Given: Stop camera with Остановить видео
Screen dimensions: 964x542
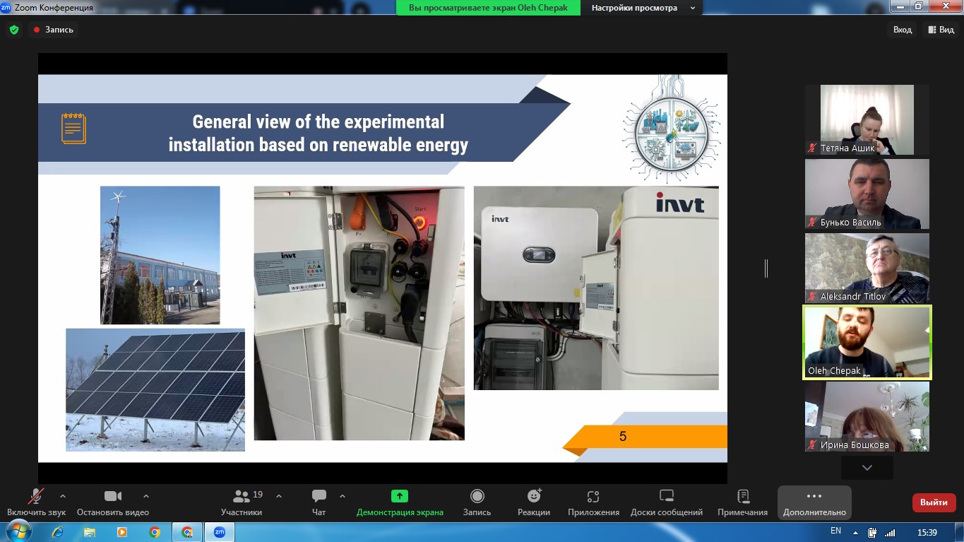Looking at the screenshot, I should coord(113,502).
